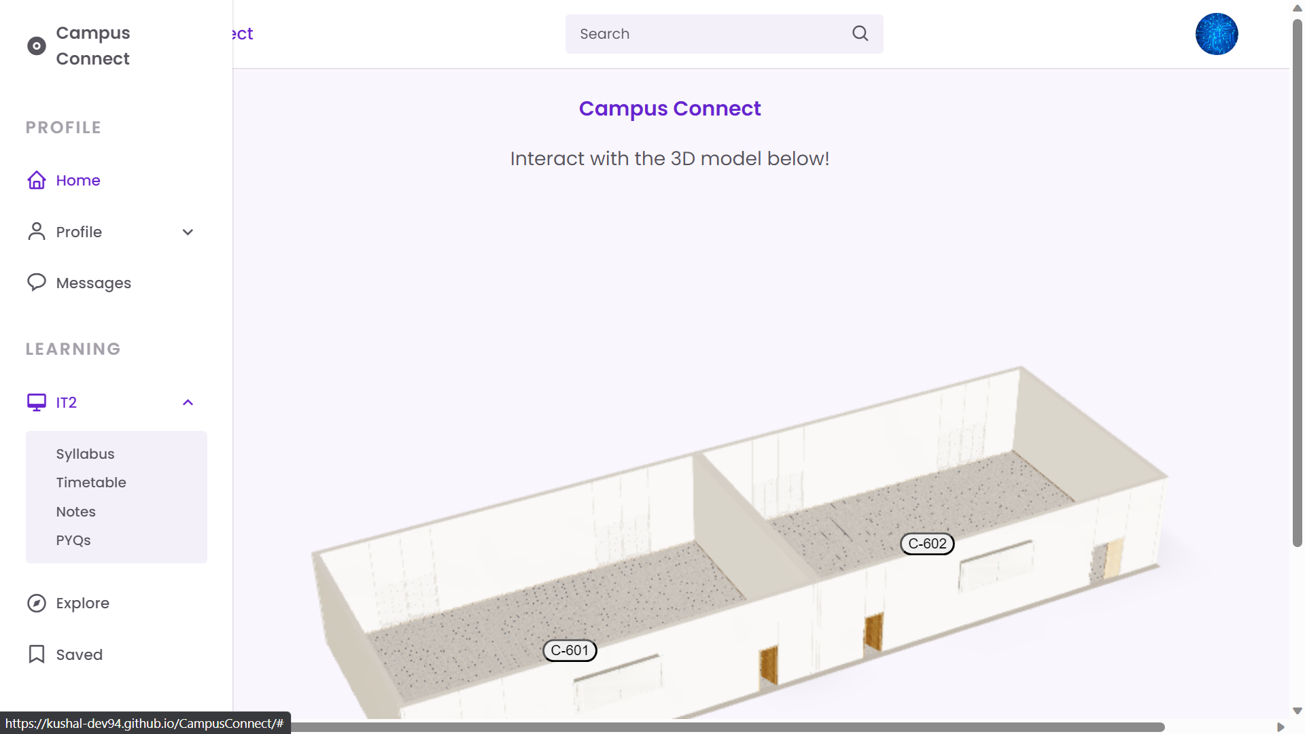This screenshot has height=734, width=1305.
Task: Click the Messages speech bubble icon
Action: tap(36, 282)
